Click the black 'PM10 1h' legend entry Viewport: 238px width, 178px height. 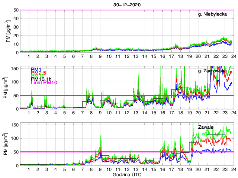point(41,79)
